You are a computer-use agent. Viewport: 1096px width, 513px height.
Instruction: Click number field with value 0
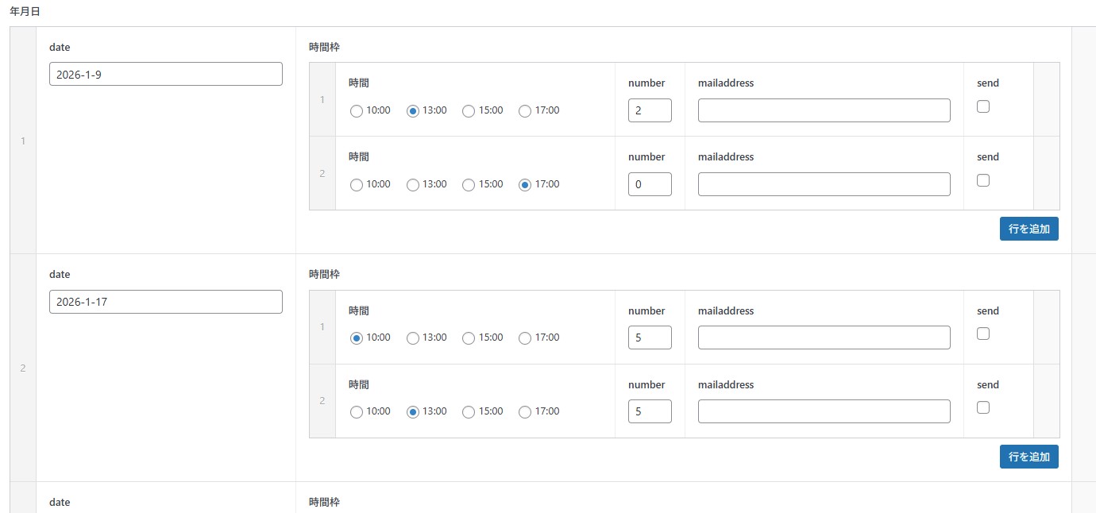pyautogui.click(x=649, y=184)
